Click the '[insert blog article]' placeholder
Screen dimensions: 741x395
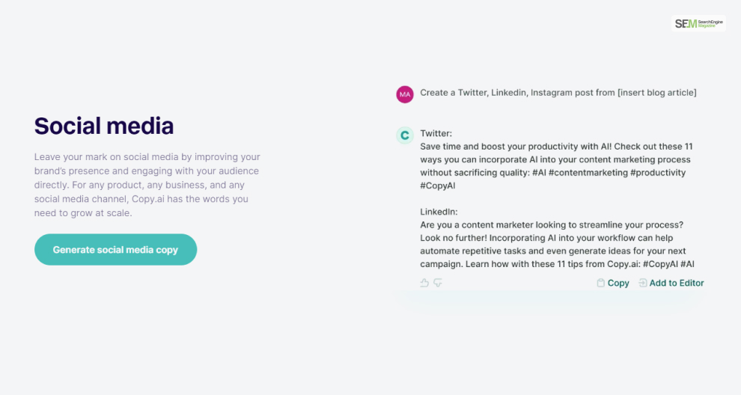657,93
